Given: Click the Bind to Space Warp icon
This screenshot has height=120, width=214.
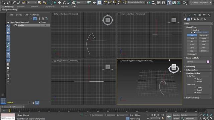Looking at the screenshot, I should [x=24, y=2].
